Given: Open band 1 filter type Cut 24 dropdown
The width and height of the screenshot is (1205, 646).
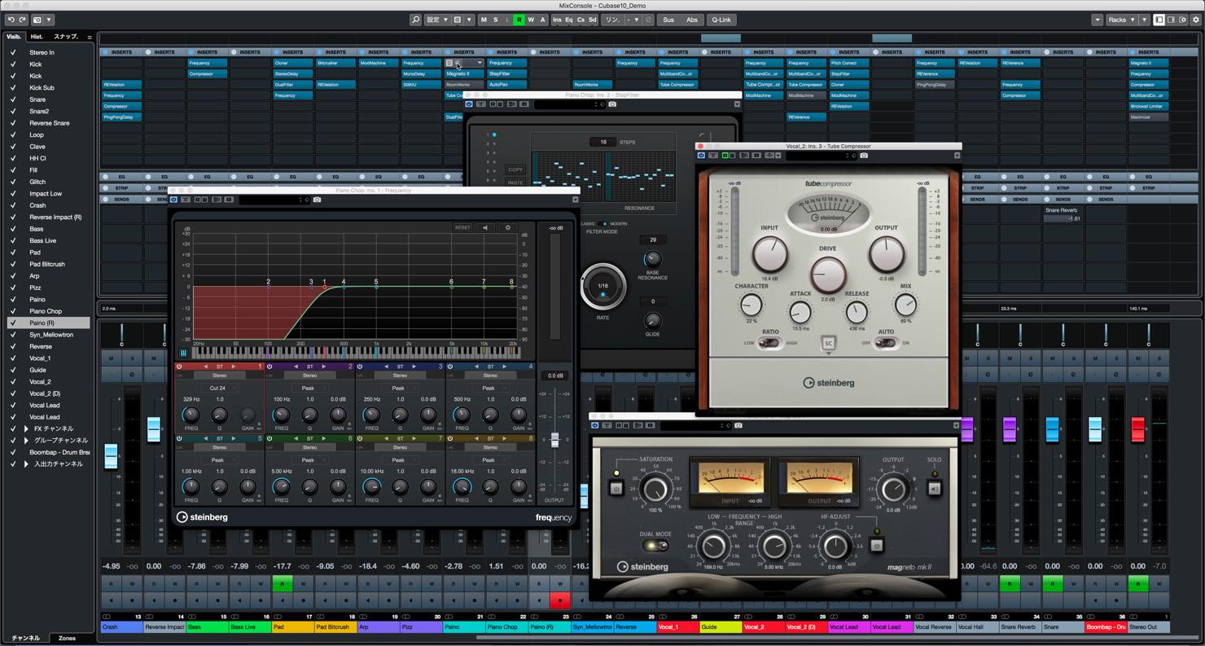Looking at the screenshot, I should pos(218,389).
